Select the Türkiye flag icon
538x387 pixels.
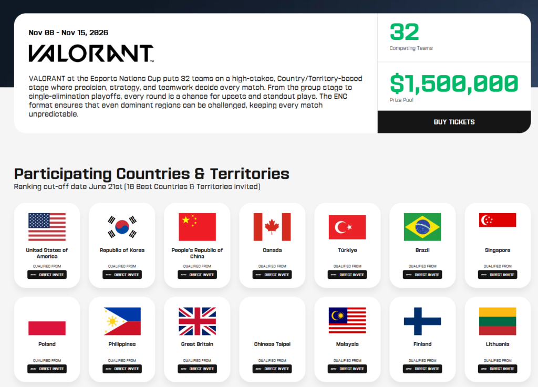[x=347, y=227]
